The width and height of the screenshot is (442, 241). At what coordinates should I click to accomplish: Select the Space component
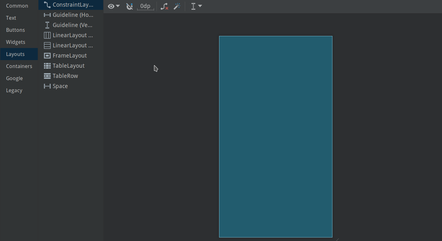click(60, 86)
